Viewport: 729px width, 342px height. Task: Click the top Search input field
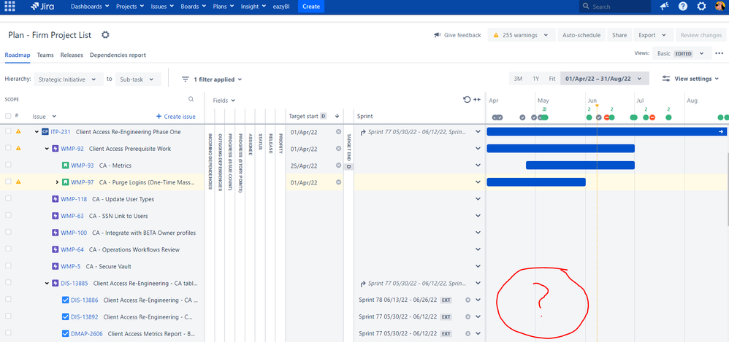coord(614,7)
